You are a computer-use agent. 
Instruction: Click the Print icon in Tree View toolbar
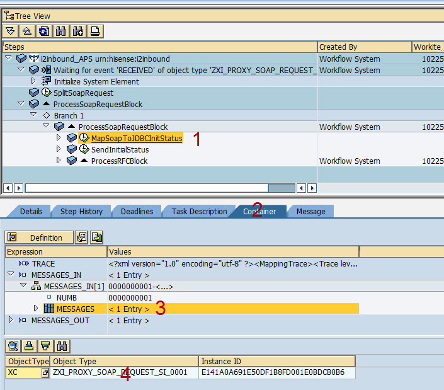click(94, 31)
